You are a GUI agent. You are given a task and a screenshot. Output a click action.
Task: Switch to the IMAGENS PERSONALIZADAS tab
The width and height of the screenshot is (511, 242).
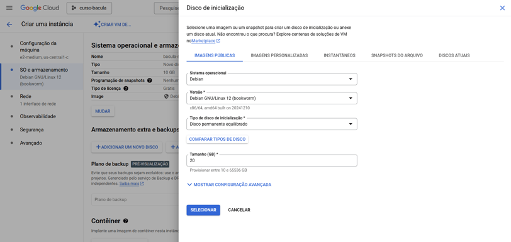pyautogui.click(x=279, y=55)
